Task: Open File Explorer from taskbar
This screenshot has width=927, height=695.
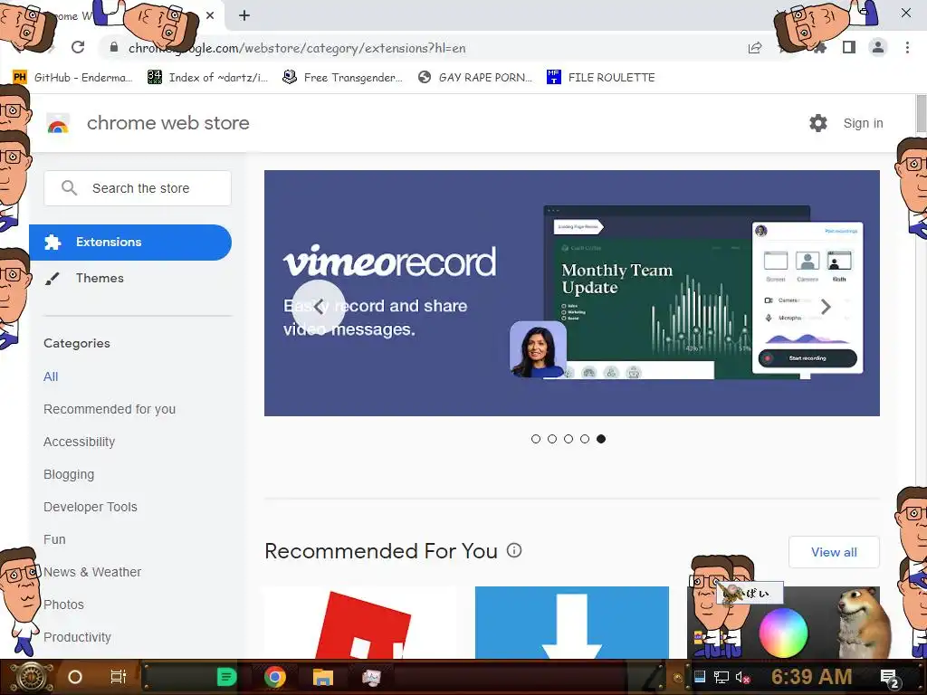Action: point(323,677)
